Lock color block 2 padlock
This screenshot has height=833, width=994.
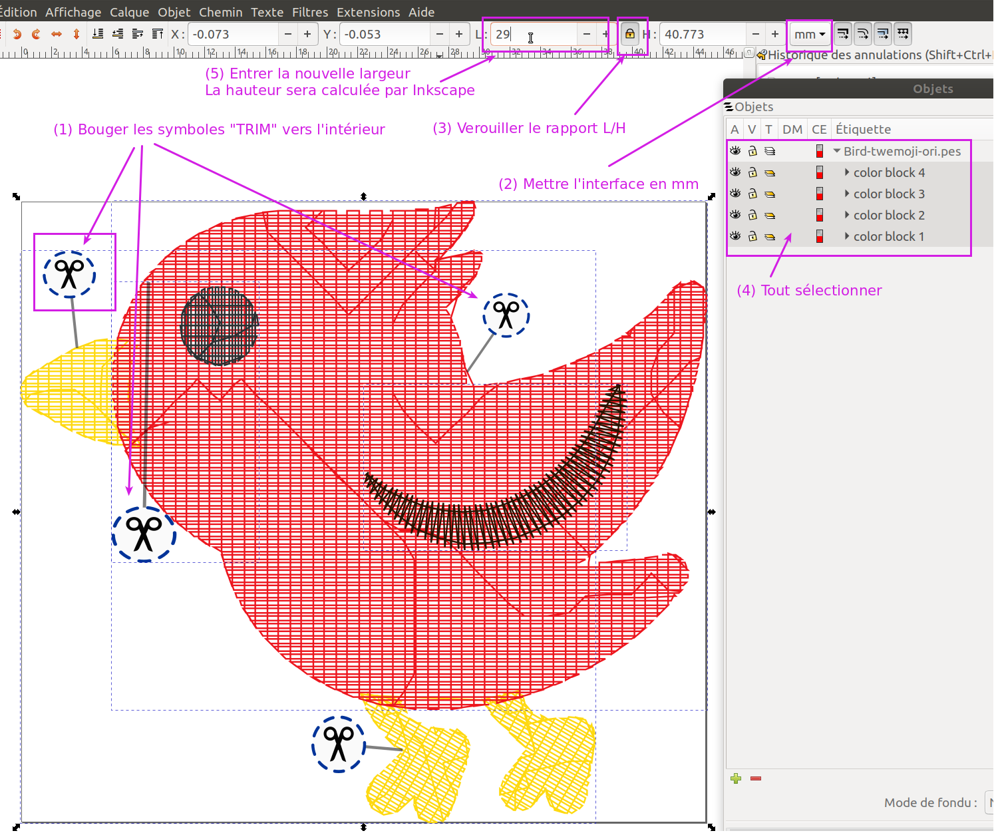click(752, 215)
